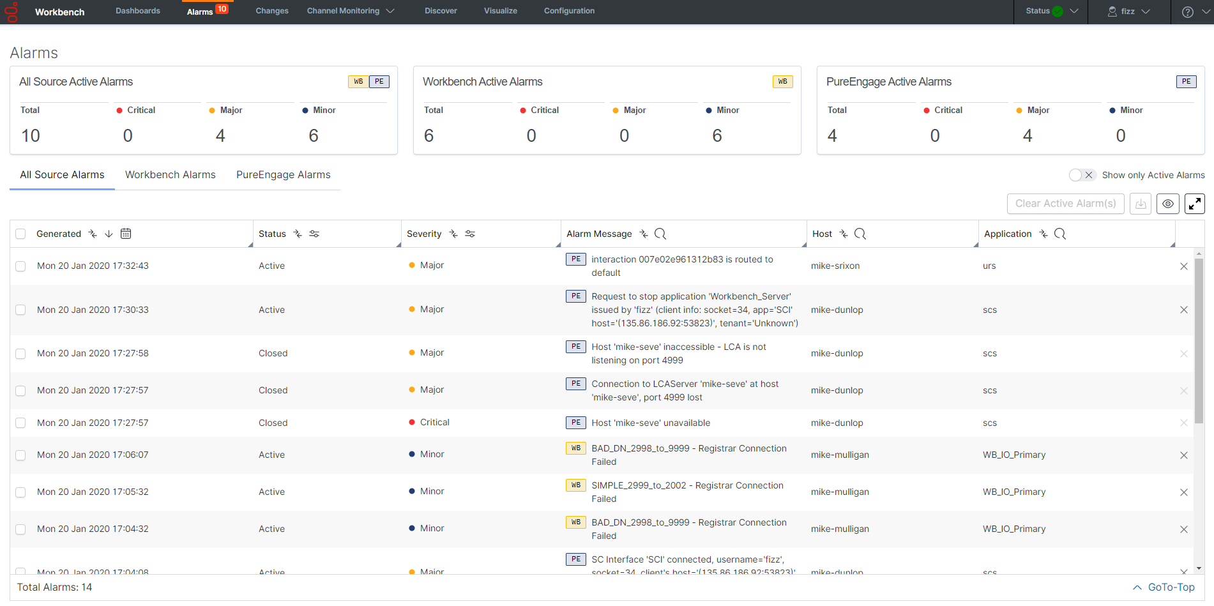This screenshot has width=1214, height=606.
Task: Click the Host column search icon
Action: 860,234
